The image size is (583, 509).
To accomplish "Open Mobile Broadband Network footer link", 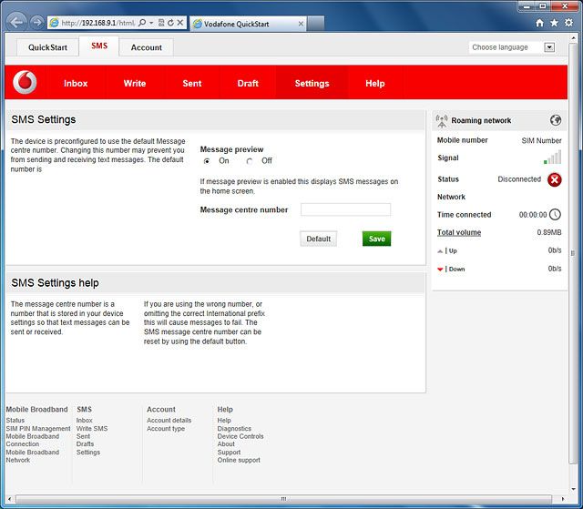I will 33,456.
